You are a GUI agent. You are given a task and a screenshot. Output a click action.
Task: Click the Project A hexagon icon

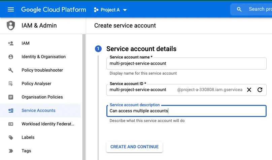tap(96, 10)
